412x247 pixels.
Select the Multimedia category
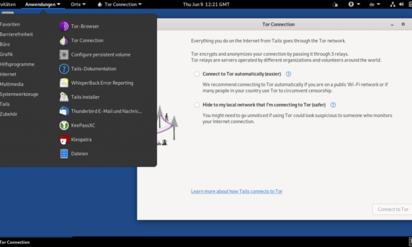12,84
